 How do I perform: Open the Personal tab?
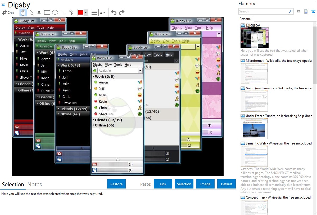(x=245, y=19)
